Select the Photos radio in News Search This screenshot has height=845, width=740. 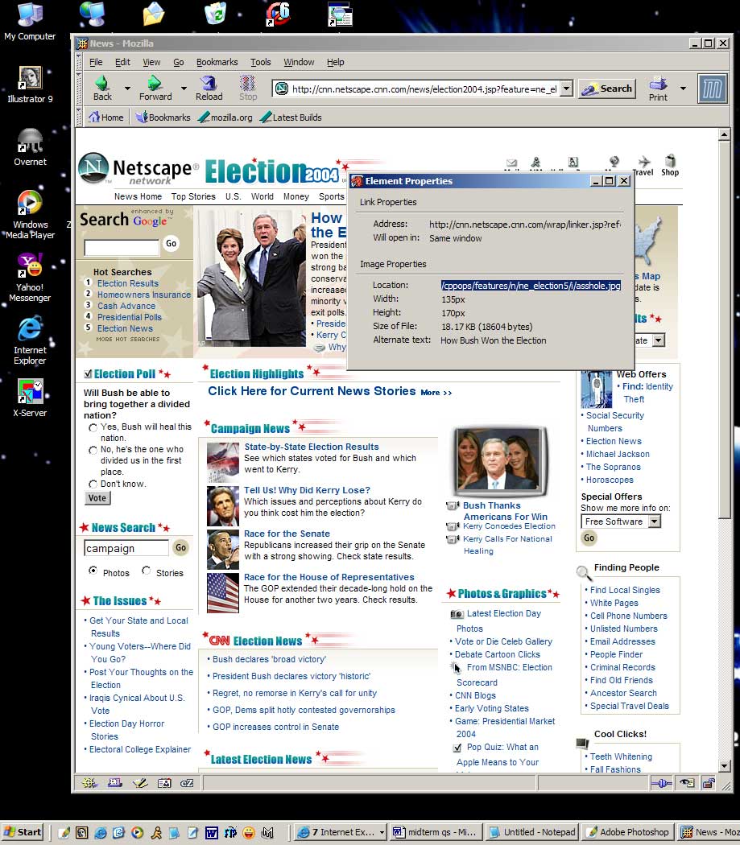tap(93, 570)
